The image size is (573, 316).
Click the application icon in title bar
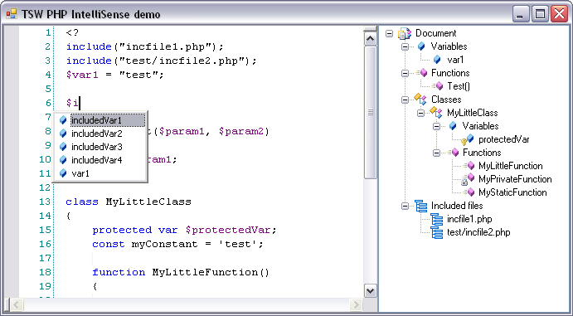[x=12, y=14]
